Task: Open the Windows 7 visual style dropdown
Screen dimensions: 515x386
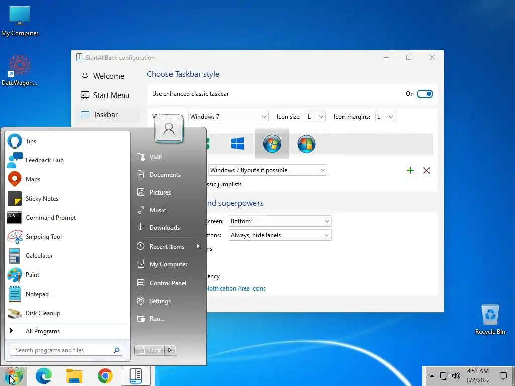Action: tap(228, 117)
